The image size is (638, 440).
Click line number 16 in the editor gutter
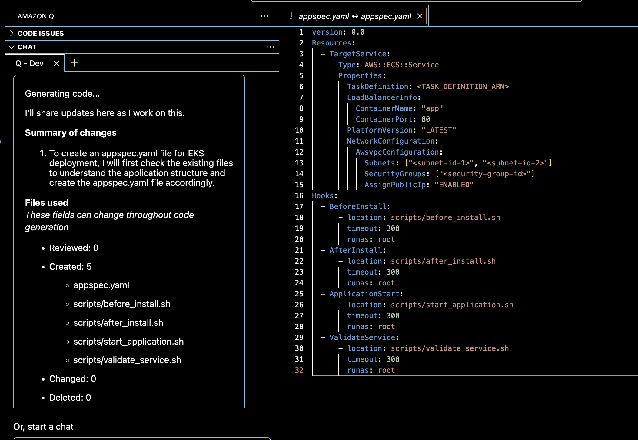[299, 196]
